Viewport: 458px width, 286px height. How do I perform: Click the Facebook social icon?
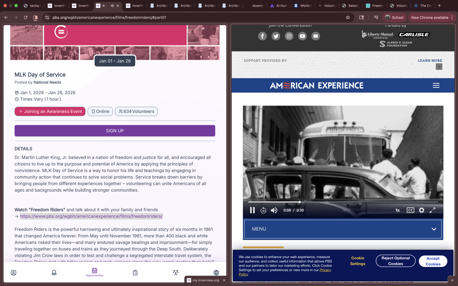[x=263, y=36]
